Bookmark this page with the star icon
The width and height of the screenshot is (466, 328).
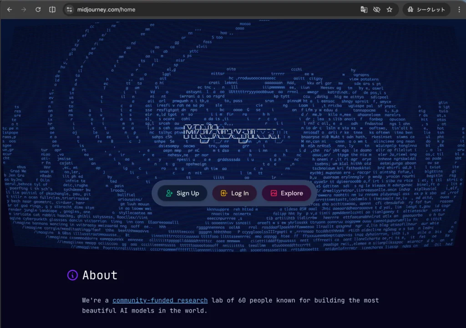tap(390, 10)
